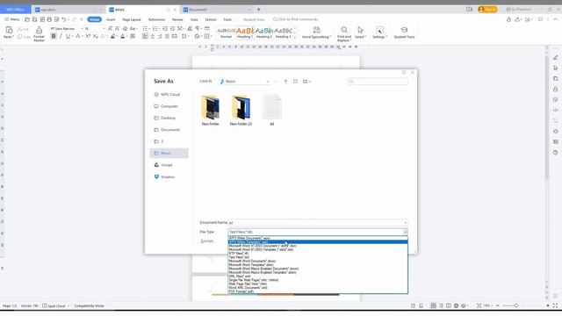Image resolution: width=562 pixels, height=316 pixels.
Task: Choose WPS Writer Template (*.wpt) file type
Action: point(318,242)
